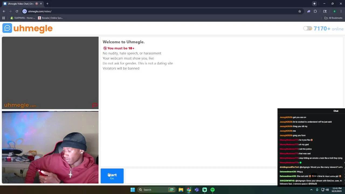The width and height of the screenshot is (345, 194).
Task: Click the camera site-info icon in address bar
Action: [25, 11]
